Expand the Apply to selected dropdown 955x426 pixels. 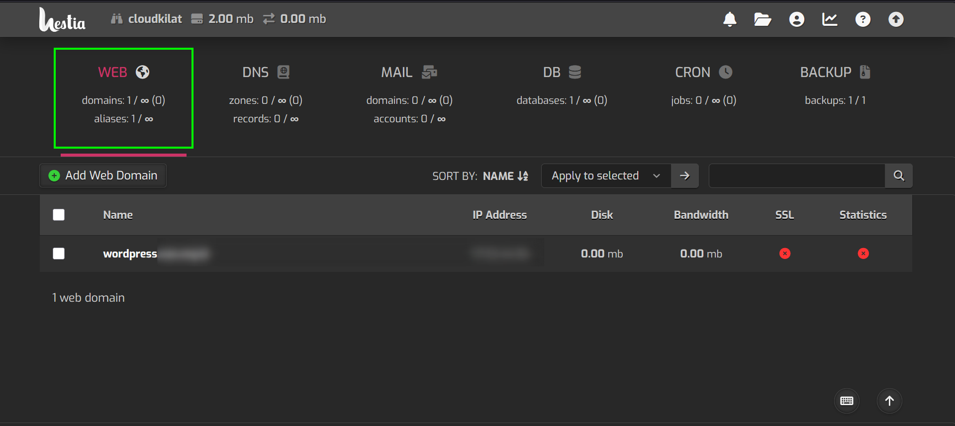click(x=605, y=176)
